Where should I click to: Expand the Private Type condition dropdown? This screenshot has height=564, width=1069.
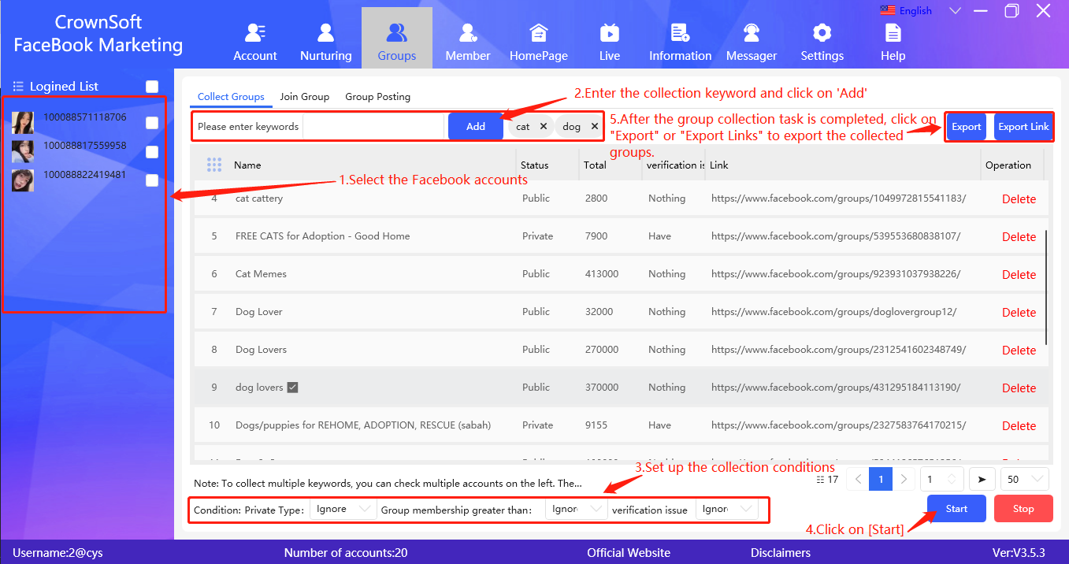tap(343, 510)
